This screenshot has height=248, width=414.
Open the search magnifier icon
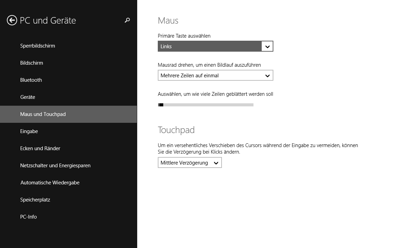[x=127, y=21]
